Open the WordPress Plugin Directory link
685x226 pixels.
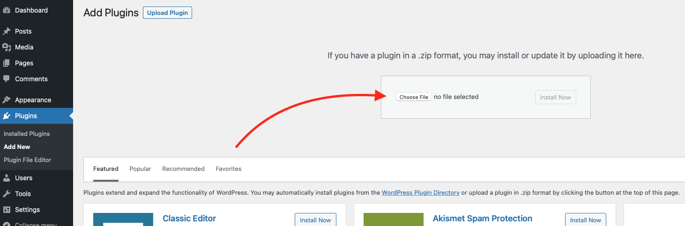click(421, 192)
